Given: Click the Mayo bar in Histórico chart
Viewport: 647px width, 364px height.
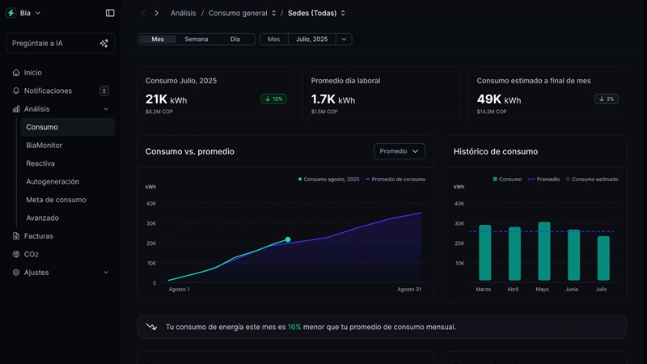Looking at the screenshot, I should pos(543,251).
